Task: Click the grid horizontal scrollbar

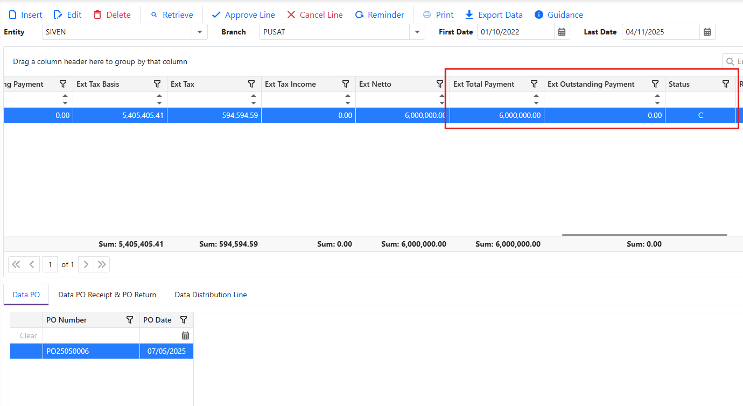Action: click(x=644, y=235)
